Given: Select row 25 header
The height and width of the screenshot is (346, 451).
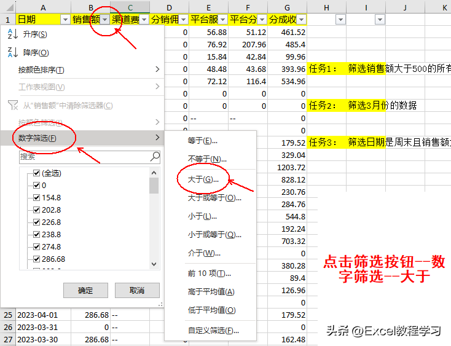Looking at the screenshot, I should pyautogui.click(x=8, y=315).
